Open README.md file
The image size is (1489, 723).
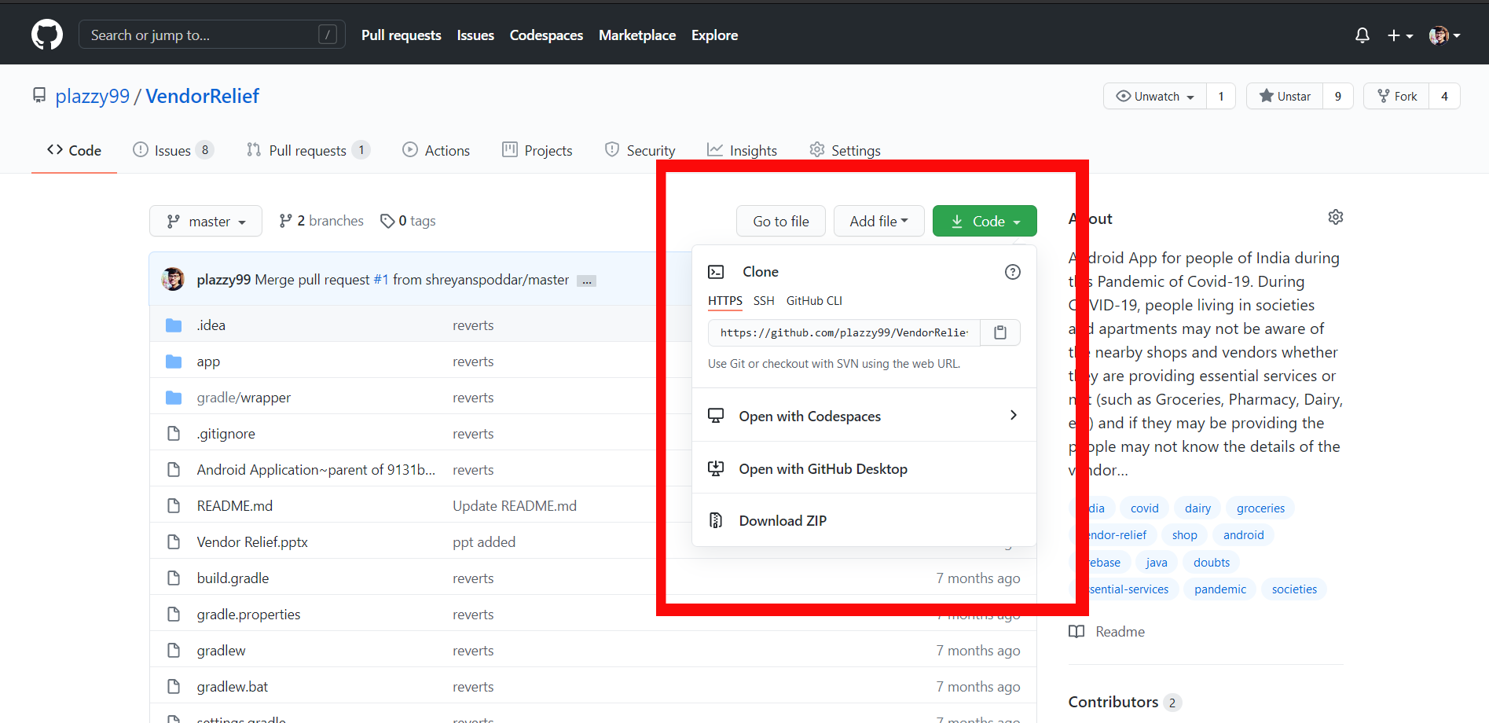[235, 506]
